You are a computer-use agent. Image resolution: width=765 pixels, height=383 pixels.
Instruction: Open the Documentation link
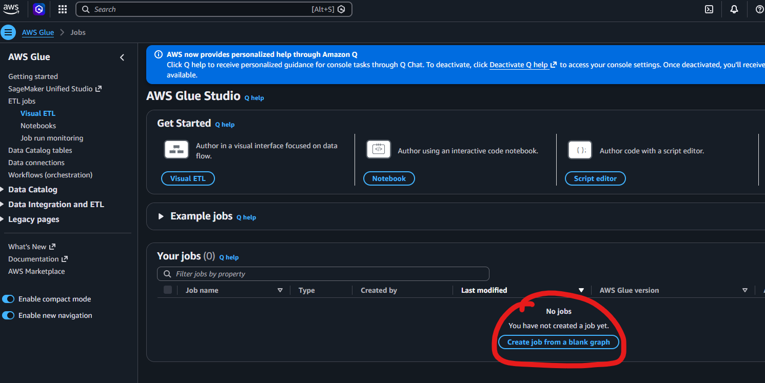click(x=38, y=259)
